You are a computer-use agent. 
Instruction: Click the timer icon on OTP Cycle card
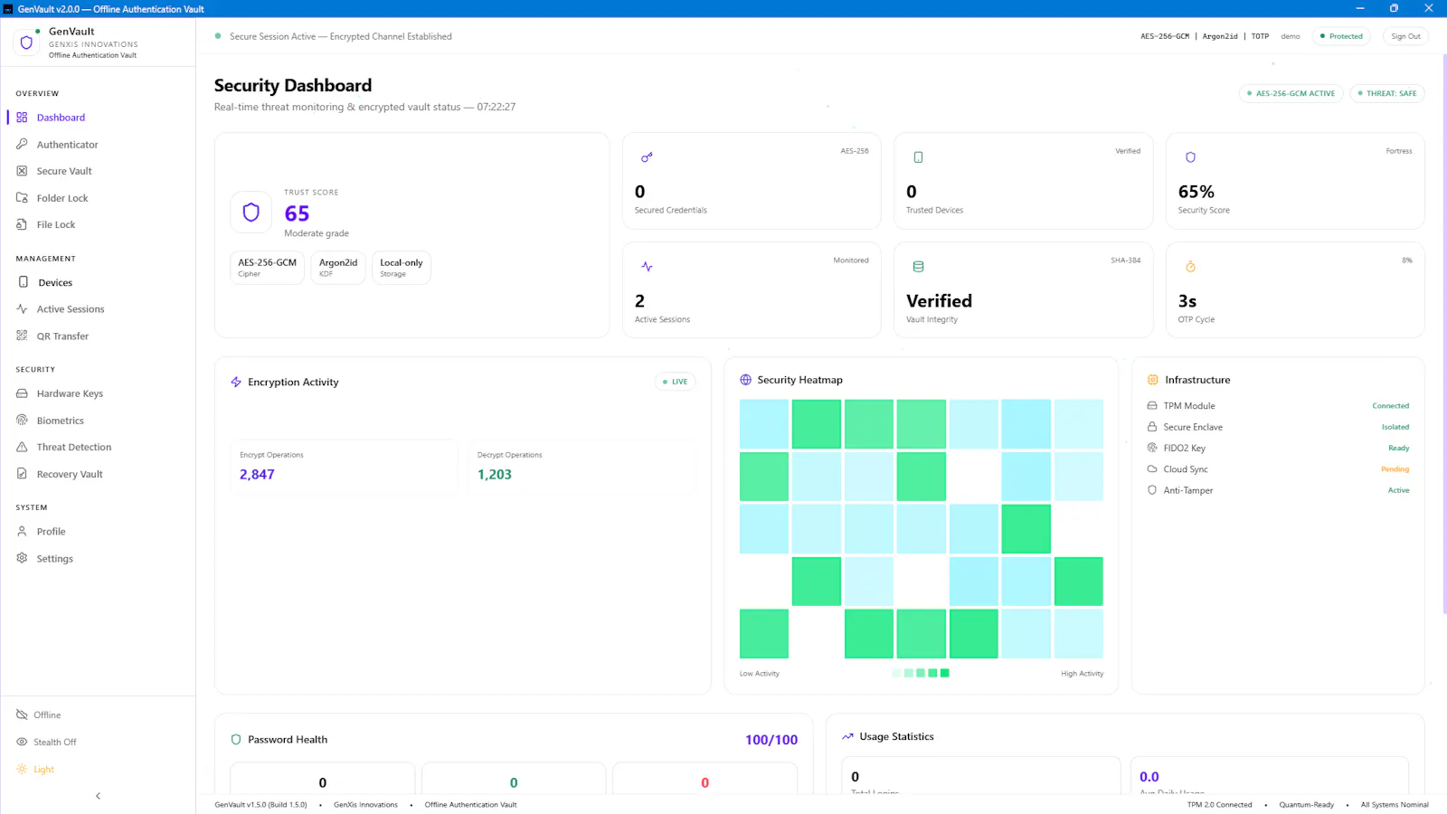coord(1190,267)
